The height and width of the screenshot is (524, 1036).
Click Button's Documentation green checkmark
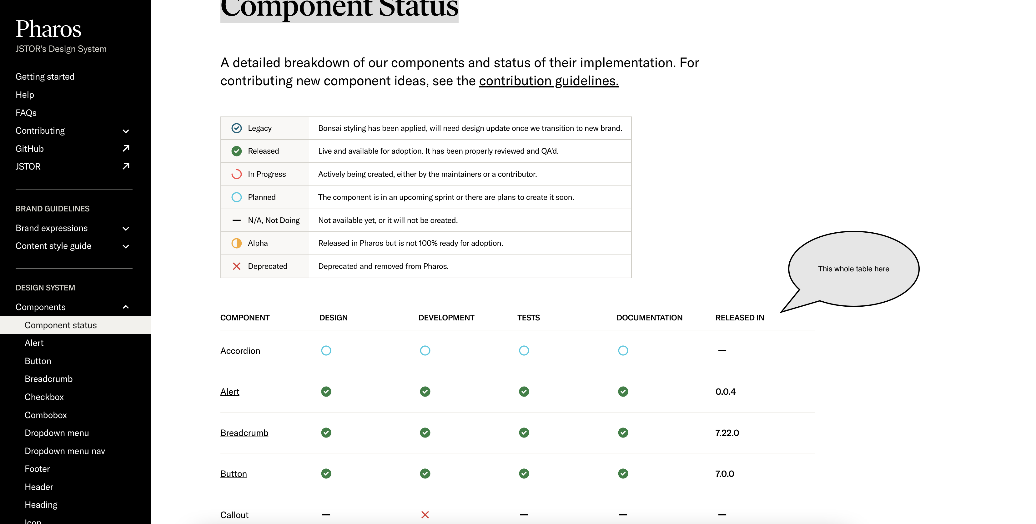tap(622, 474)
